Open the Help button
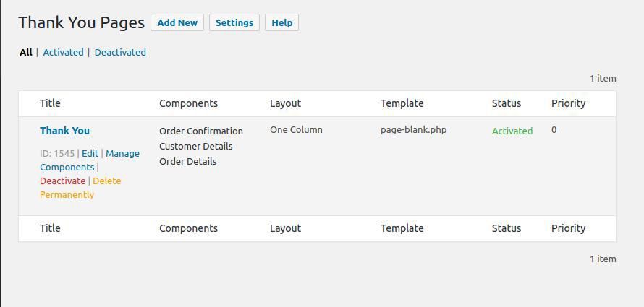This screenshot has width=644, height=307. coord(281,22)
